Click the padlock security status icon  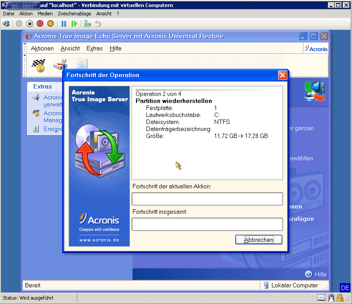click(x=340, y=298)
